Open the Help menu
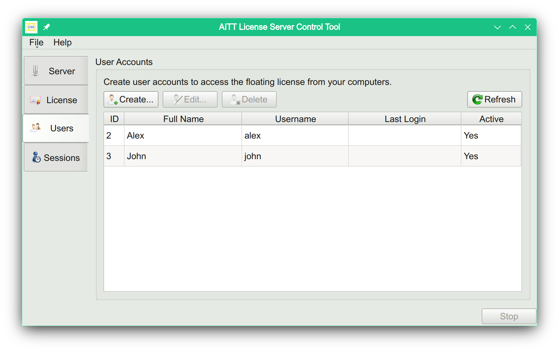The width and height of the screenshot is (559, 352). click(x=62, y=42)
